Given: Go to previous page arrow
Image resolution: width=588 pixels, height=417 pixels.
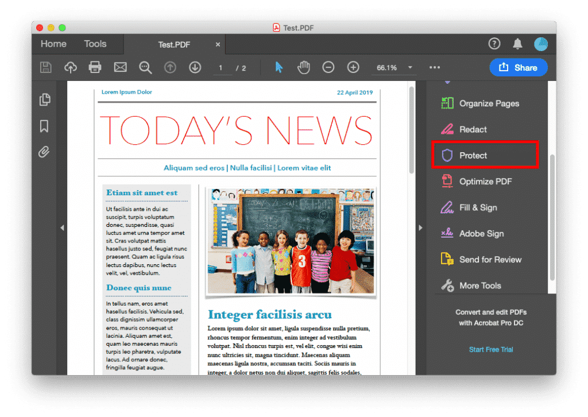Looking at the screenshot, I should [170, 68].
